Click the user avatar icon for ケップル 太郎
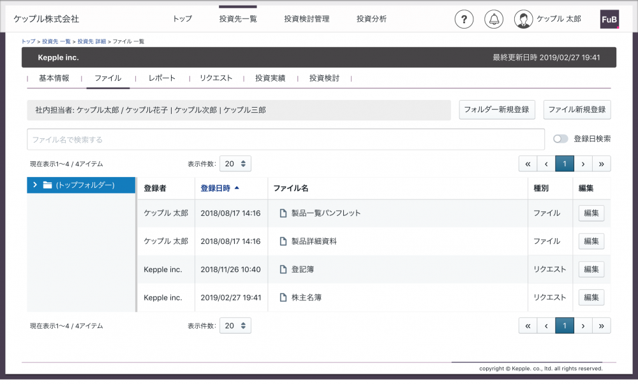The height and width of the screenshot is (384, 638). pos(523,19)
